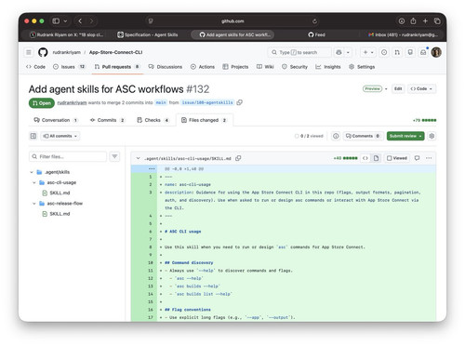Show Safari tab overview

(437, 21)
